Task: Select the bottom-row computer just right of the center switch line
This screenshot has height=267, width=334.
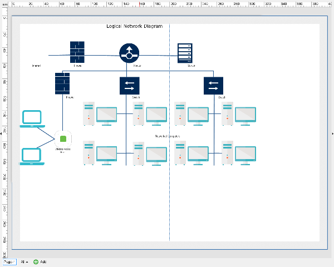Action: [150, 154]
